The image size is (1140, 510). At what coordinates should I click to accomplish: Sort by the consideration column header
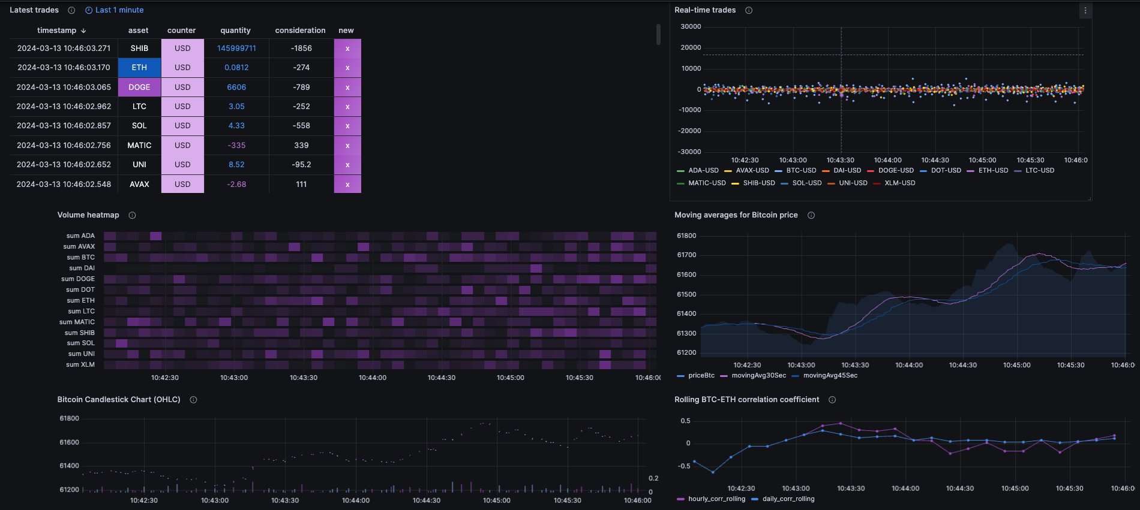pyautogui.click(x=300, y=31)
